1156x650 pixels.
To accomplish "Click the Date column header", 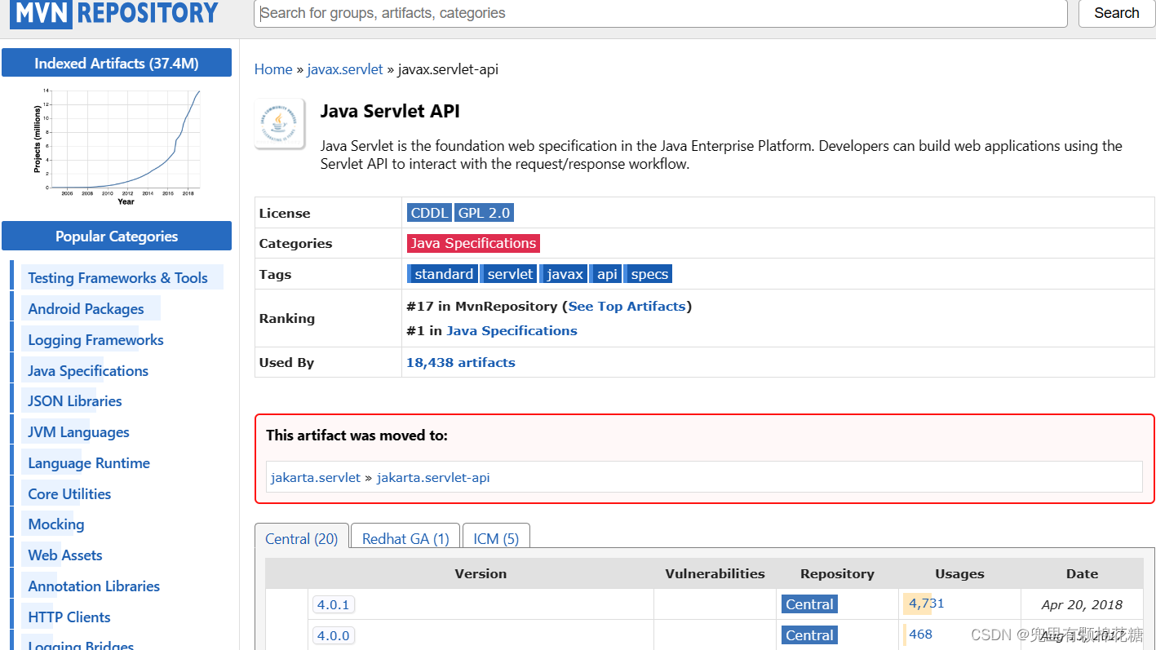I will (x=1082, y=573).
